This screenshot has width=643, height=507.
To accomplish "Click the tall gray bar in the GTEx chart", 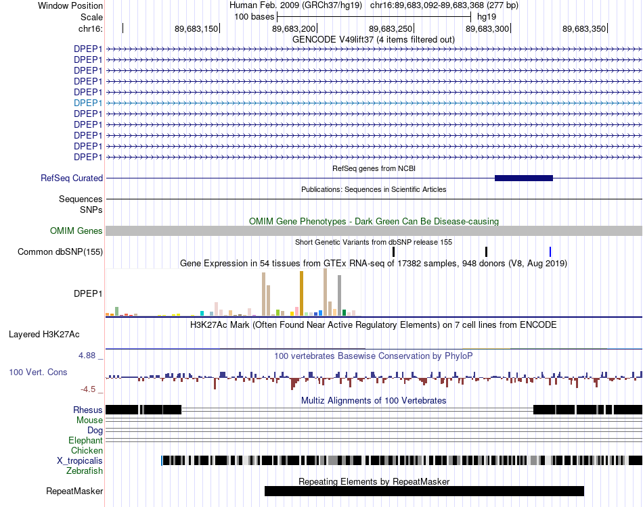I will point(340,295).
